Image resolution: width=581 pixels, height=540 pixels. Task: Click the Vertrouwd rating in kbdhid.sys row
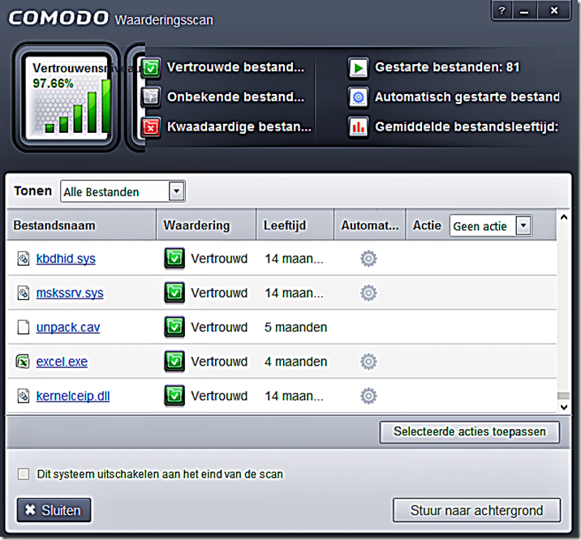click(219, 259)
